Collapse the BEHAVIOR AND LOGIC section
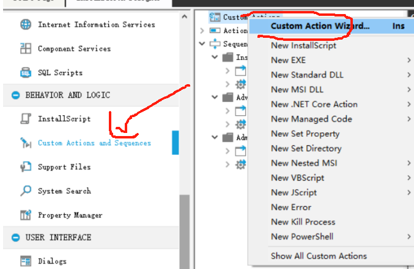Screen dimensions: 414x269 15,95
